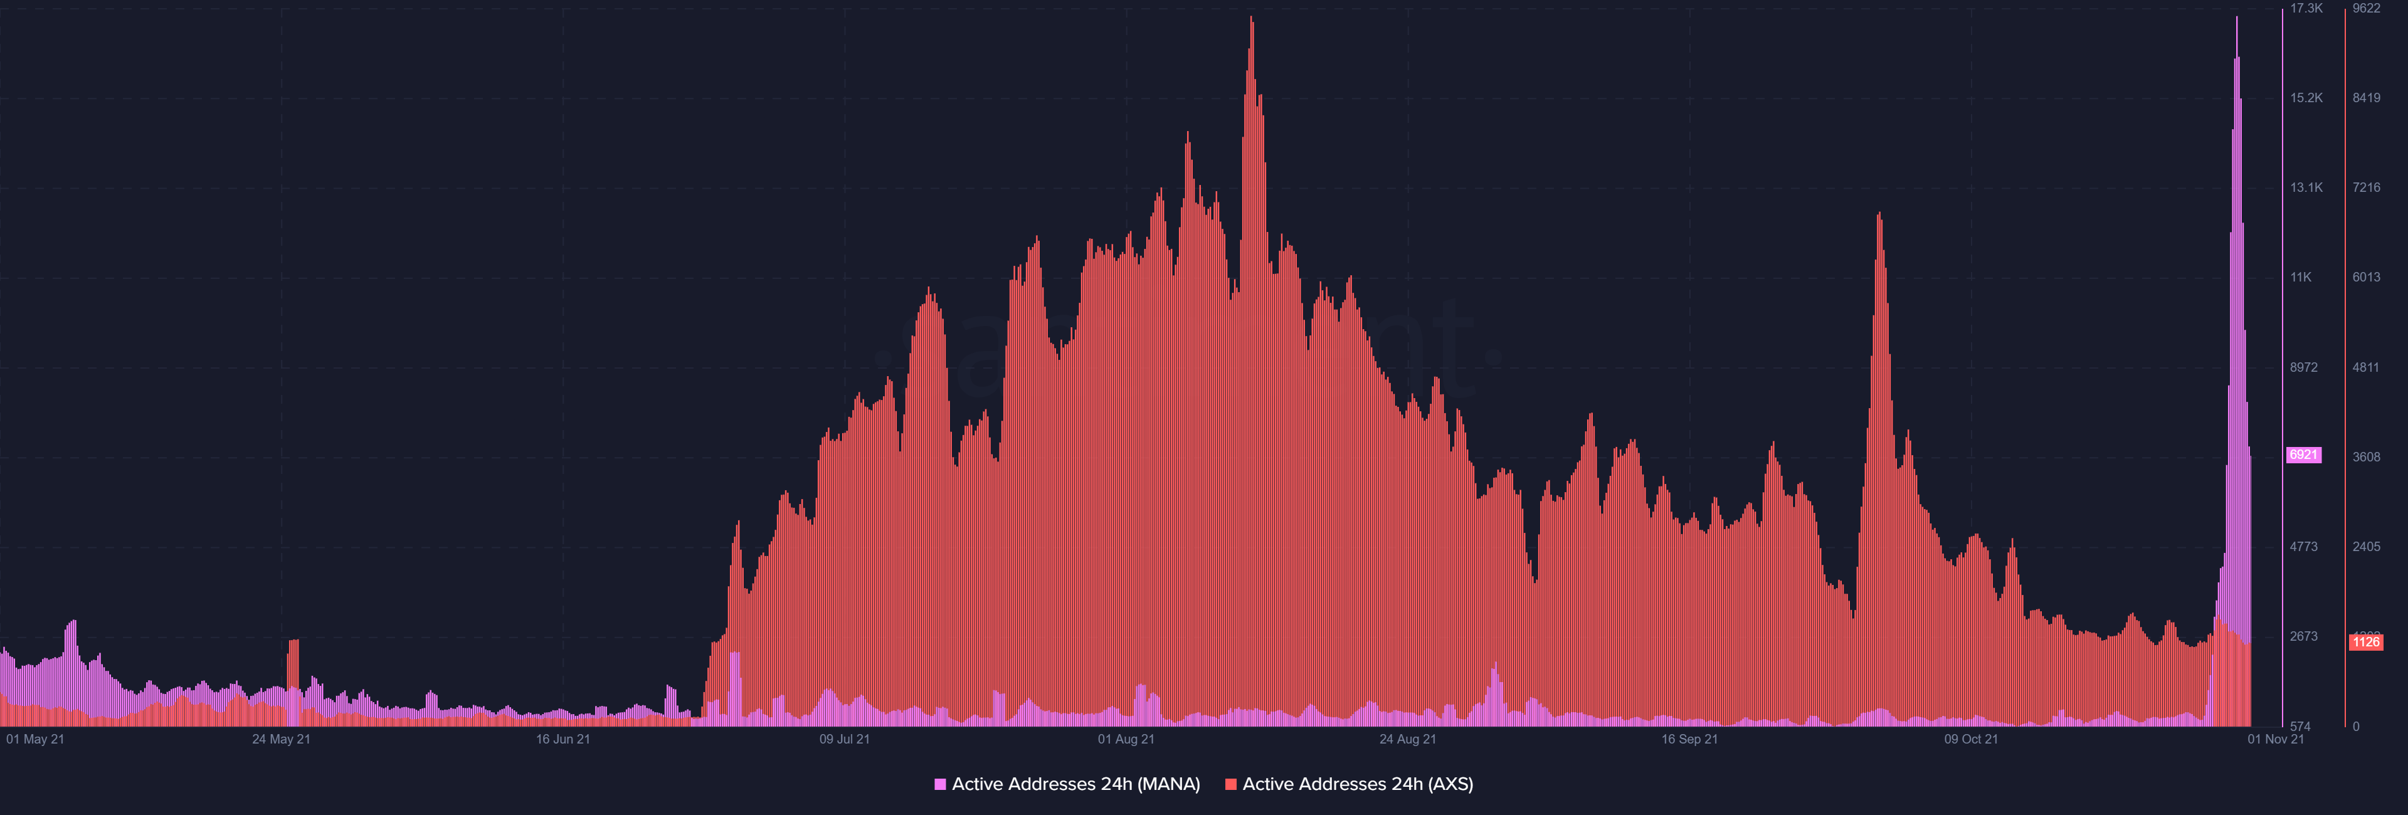Click the red AXS legend color square
Screen dimensions: 2408x815
pyautogui.click(x=1231, y=784)
